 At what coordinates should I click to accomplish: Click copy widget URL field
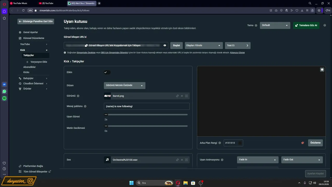[116, 45]
